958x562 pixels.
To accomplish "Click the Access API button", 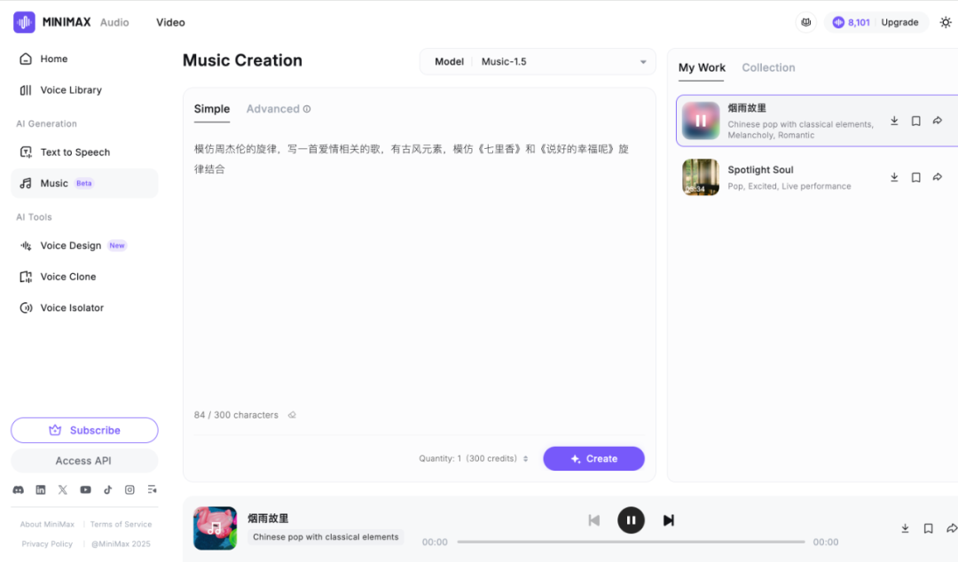I will [84, 461].
